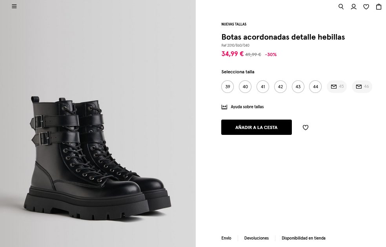Choose size 41
386x247 pixels.
click(263, 87)
